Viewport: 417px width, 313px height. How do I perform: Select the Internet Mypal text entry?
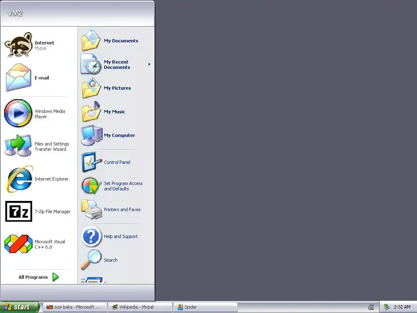point(44,45)
